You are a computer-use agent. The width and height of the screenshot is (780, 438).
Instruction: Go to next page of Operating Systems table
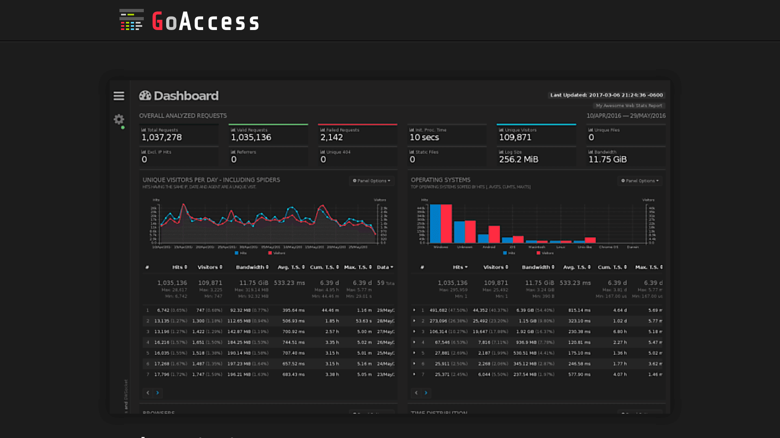coord(426,393)
